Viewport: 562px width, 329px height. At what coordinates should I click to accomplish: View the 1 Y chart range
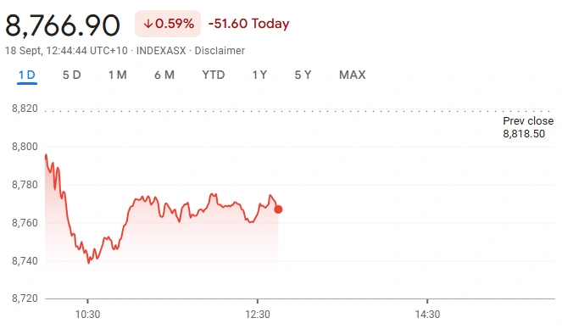259,75
